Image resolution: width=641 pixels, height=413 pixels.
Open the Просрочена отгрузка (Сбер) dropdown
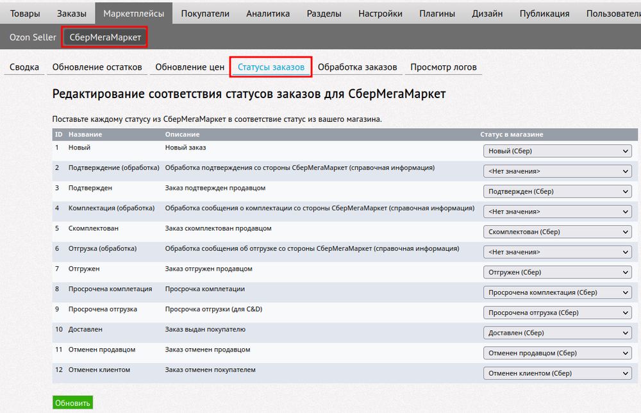[x=557, y=313]
